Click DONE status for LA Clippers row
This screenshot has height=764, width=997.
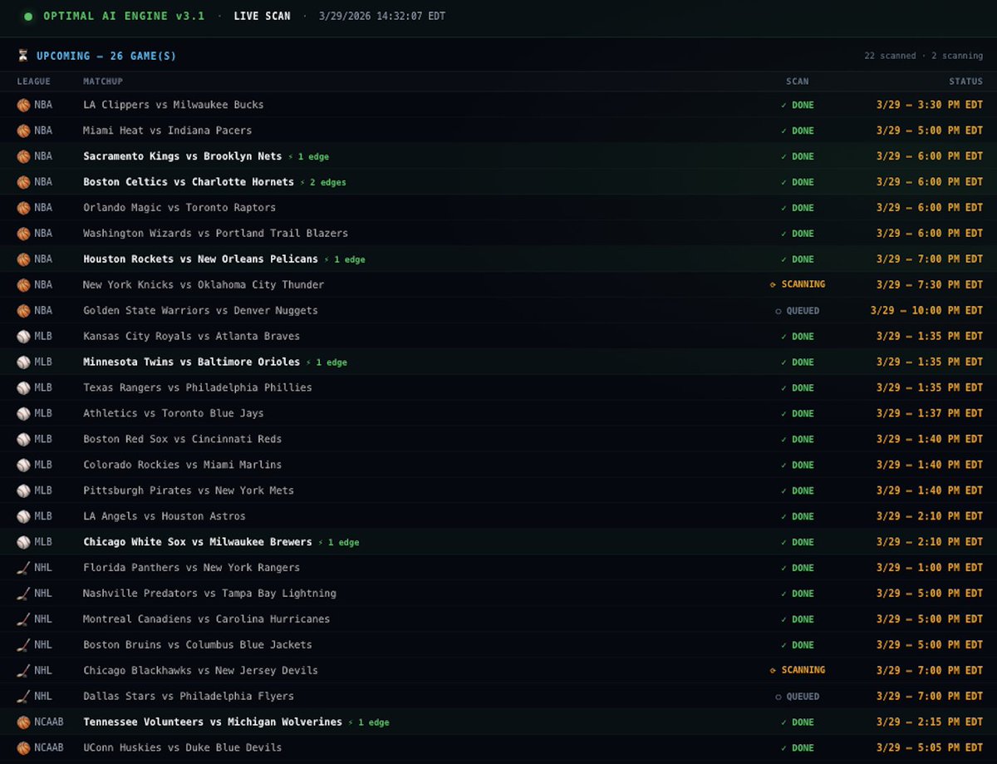798,105
